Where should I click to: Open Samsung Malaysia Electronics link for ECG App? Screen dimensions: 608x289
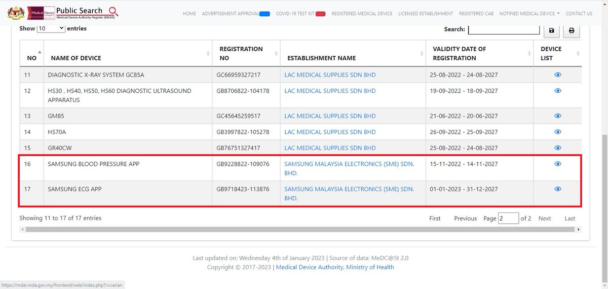(349, 193)
